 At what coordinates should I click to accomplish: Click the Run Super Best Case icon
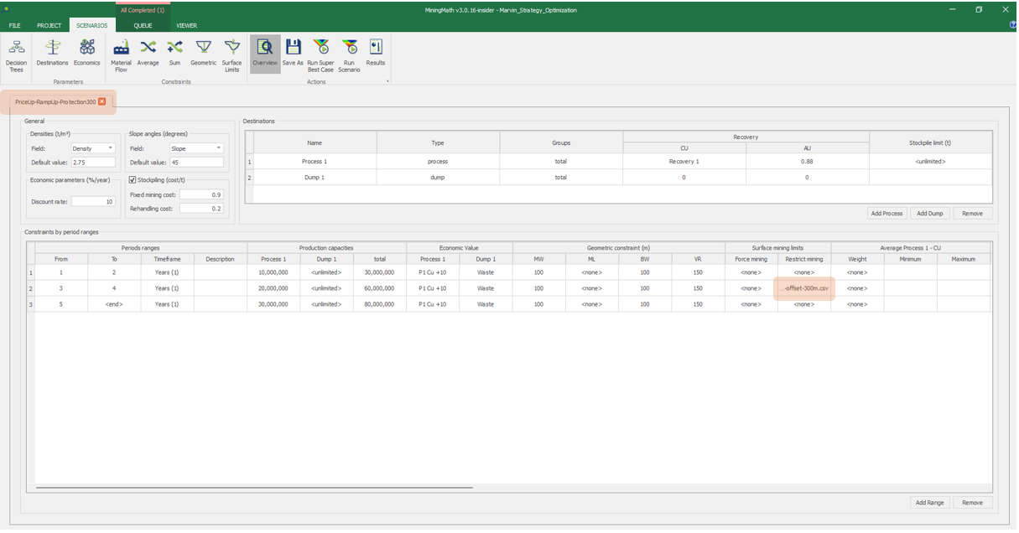tap(320, 54)
